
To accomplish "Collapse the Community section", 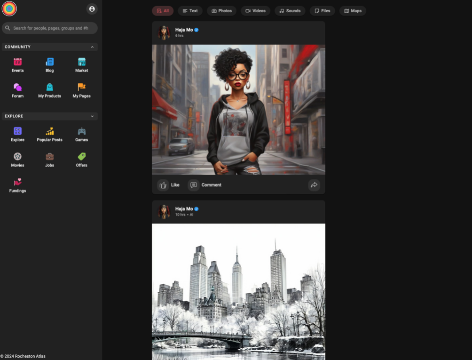I will pyautogui.click(x=92, y=47).
